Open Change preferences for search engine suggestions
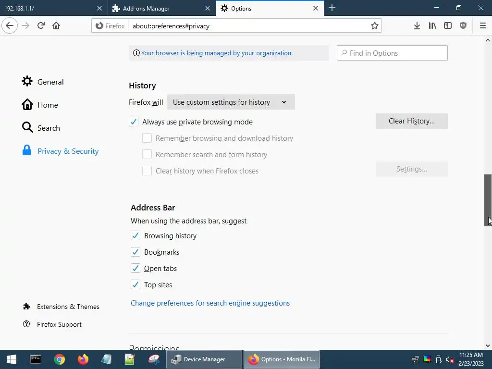The height and width of the screenshot is (369, 492). click(x=210, y=303)
